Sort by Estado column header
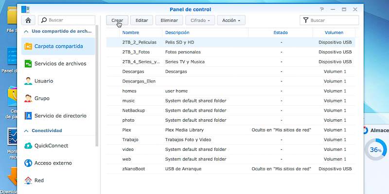Viewport: 389px width, 194px height. click(x=281, y=32)
